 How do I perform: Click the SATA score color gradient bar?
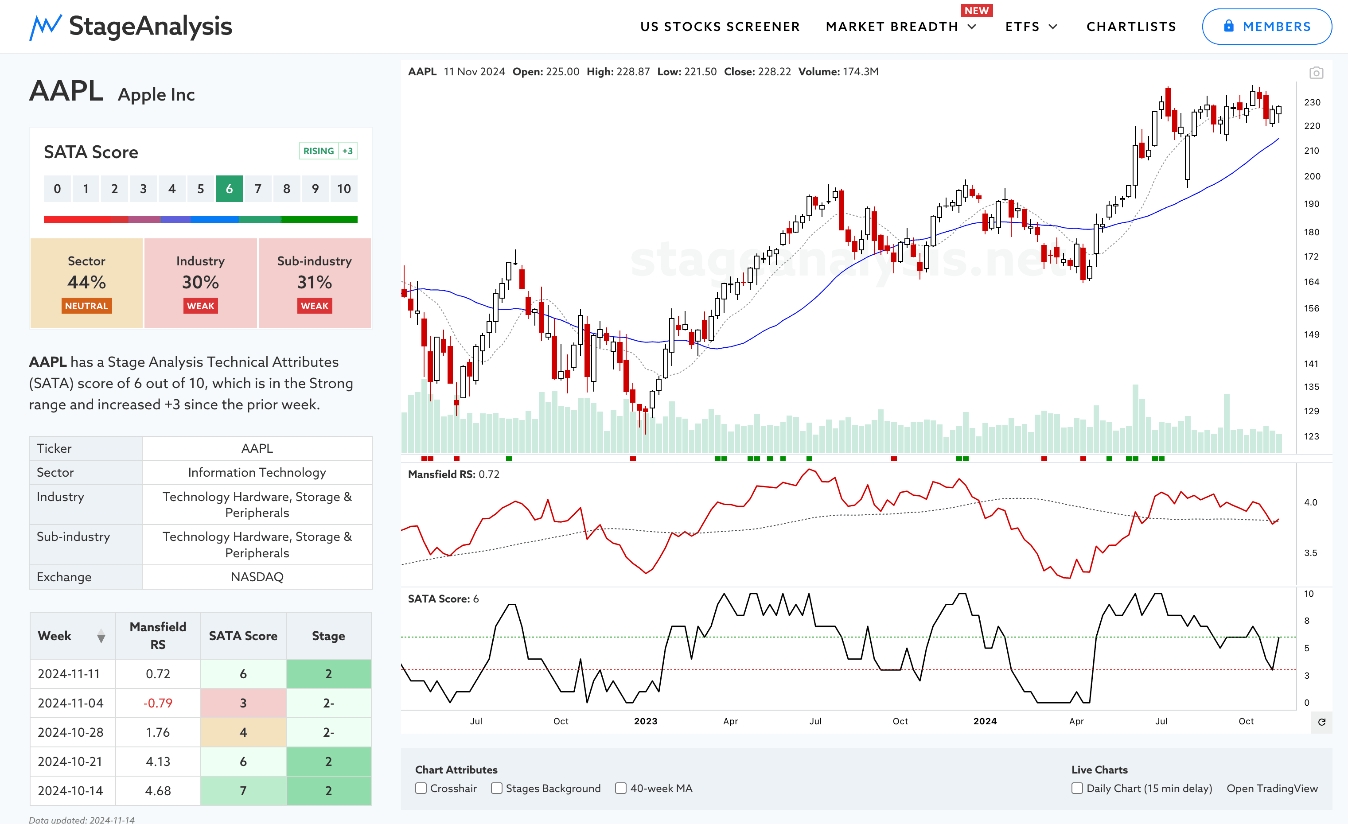pos(200,219)
